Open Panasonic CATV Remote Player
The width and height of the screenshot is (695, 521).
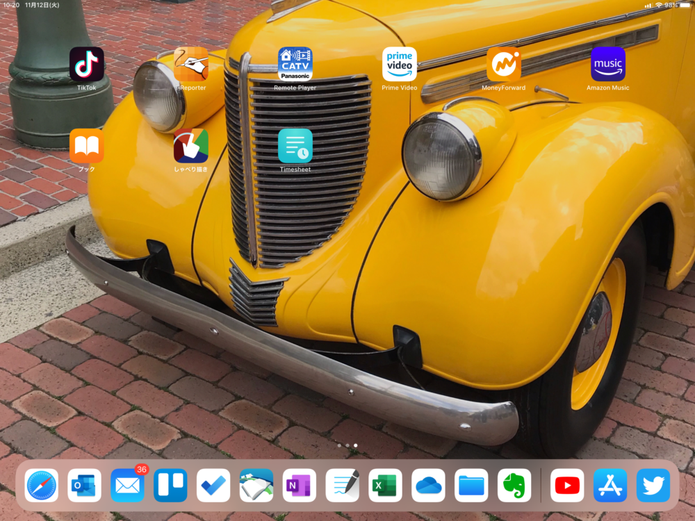tap(295, 64)
